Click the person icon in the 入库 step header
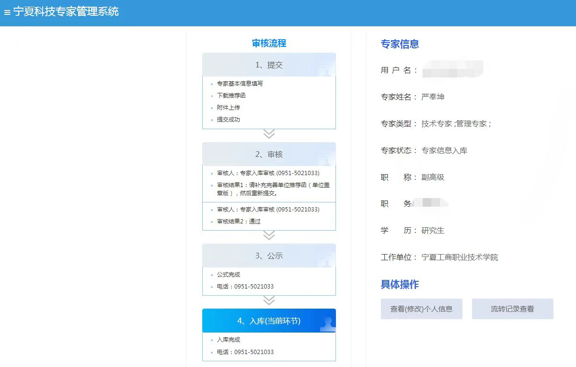Image resolution: width=576 pixels, height=367 pixels. pyautogui.click(x=328, y=324)
